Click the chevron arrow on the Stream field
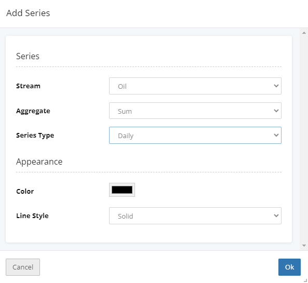The width and height of the screenshot is (308, 283). pyautogui.click(x=276, y=86)
